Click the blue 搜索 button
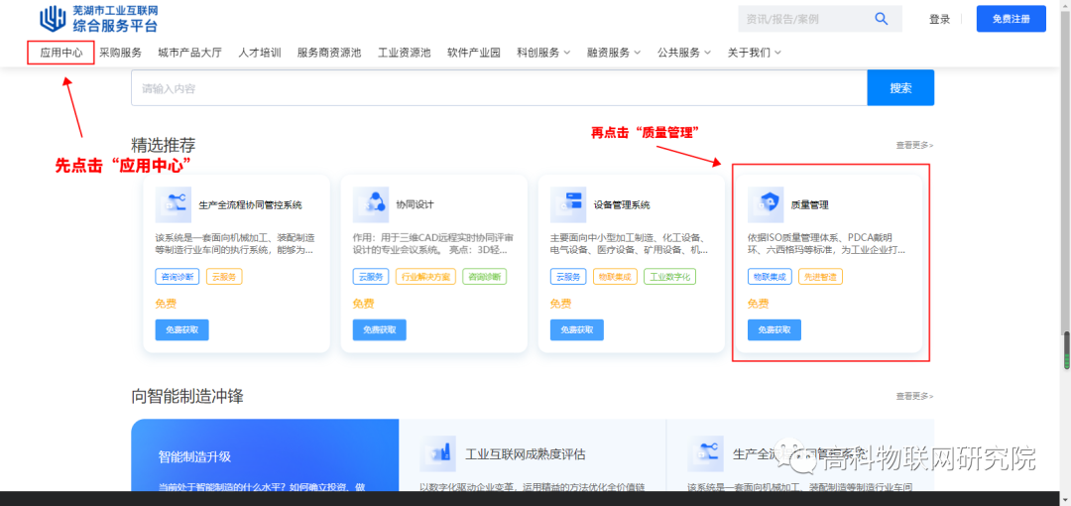Screen dimensions: 1071x506 tap(900, 87)
